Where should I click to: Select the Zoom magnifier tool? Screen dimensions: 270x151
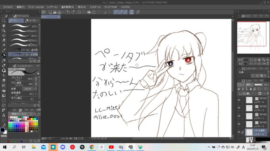[x=4, y=21]
